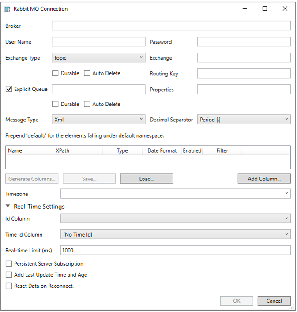Maximize the Rabbit MQ Connection dialog
This screenshot has height=312, width=297.
tap(265, 8)
